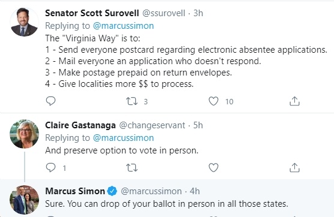This screenshot has height=217, width=334.
Task: Open Senator Scott Surovell's profile picture
Action: [x=24, y=22]
